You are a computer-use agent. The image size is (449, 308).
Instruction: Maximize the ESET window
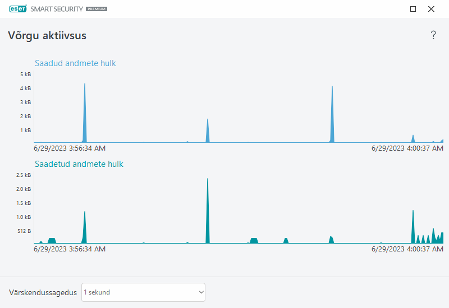(413, 9)
